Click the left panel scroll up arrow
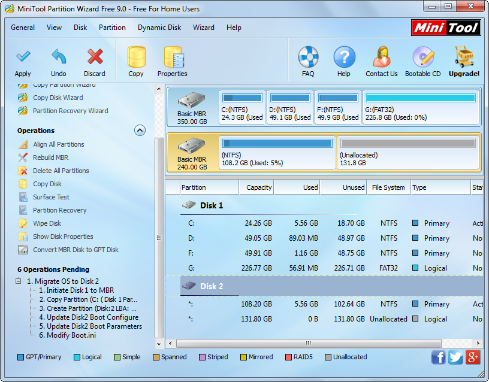This screenshot has width=489, height=382. [159, 89]
